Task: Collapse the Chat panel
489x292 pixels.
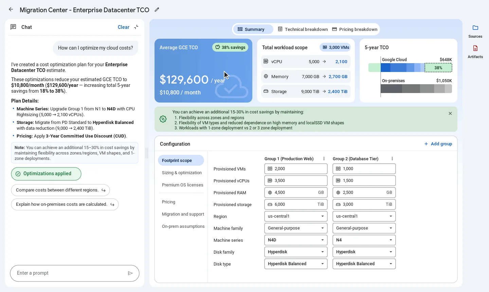Action: [x=136, y=27]
